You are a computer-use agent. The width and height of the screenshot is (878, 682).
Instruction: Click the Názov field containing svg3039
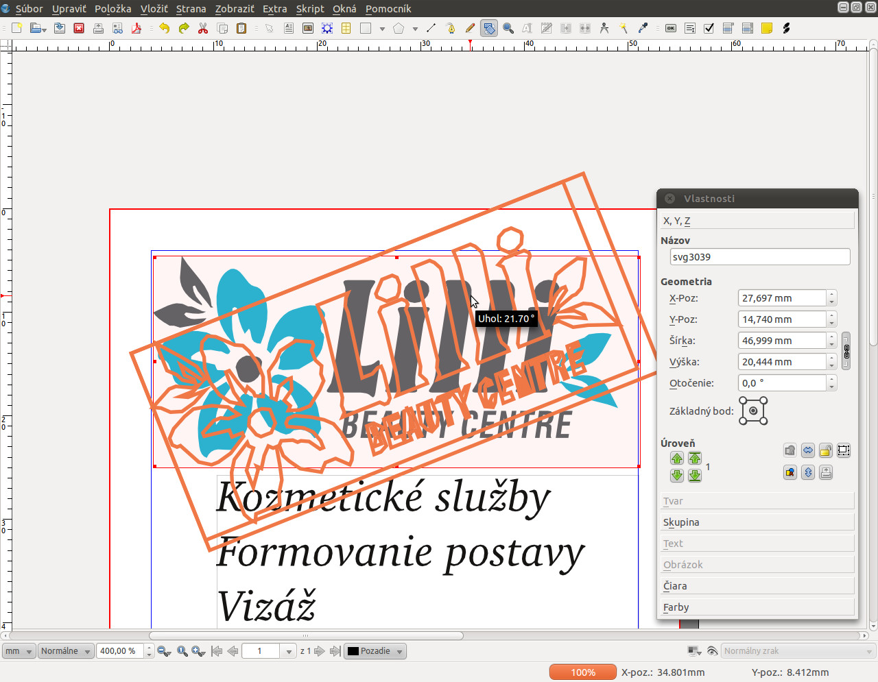click(759, 257)
